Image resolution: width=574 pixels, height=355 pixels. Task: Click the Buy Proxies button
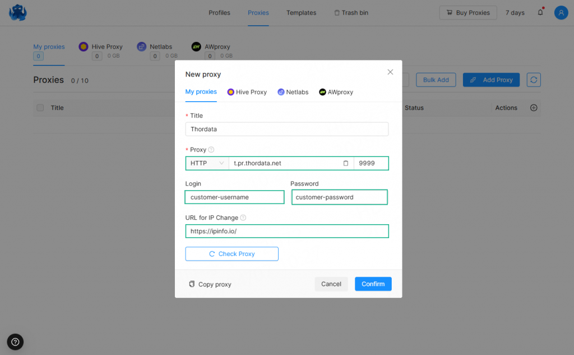click(x=468, y=13)
